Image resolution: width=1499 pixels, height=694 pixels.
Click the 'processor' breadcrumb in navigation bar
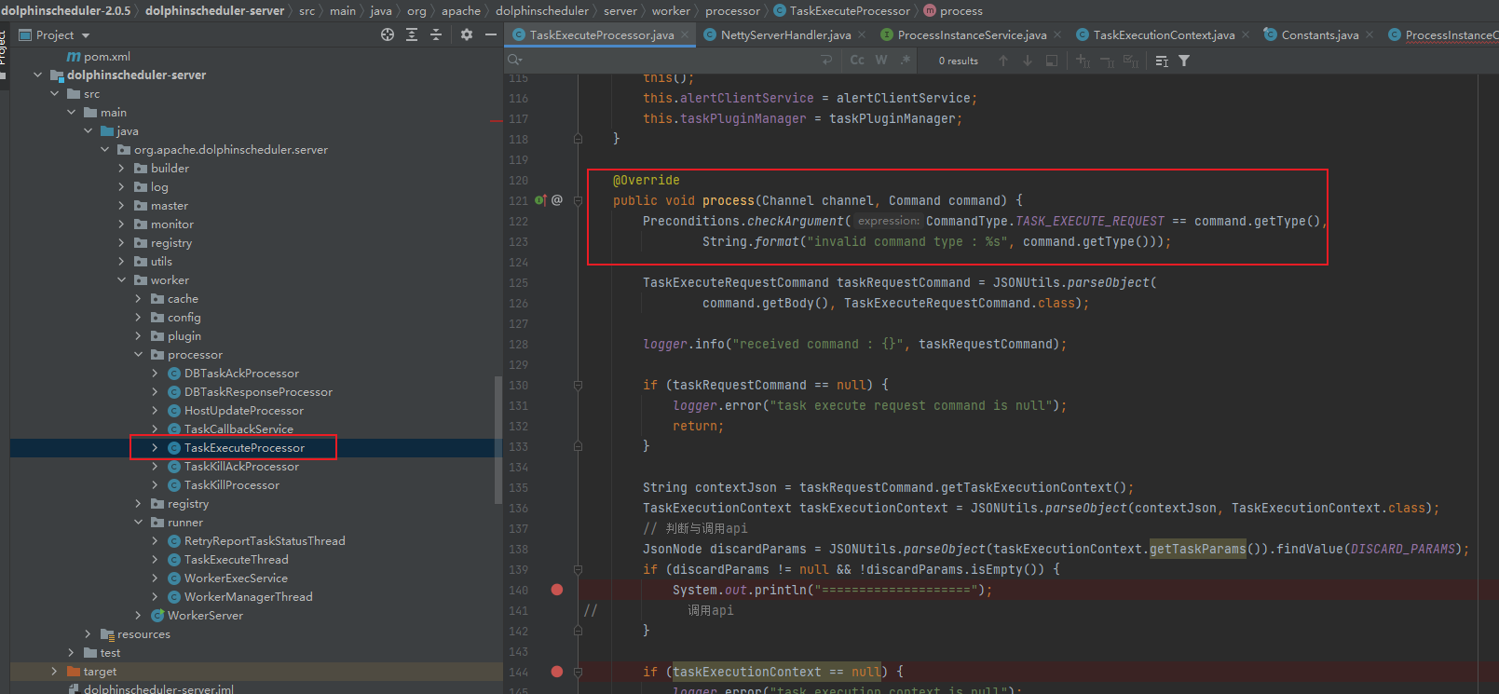tap(732, 11)
